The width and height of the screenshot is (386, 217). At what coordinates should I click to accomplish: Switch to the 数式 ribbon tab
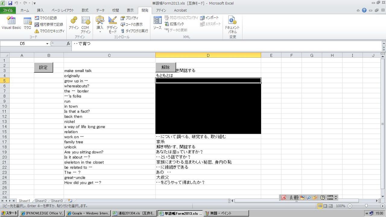[85, 10]
